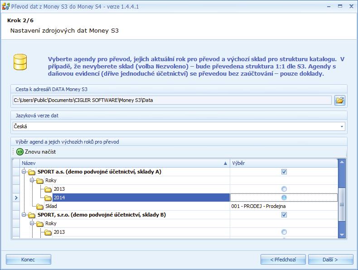This screenshot has width=358, height=270.
Task: Click the yellow database icon
Action: click(20, 62)
